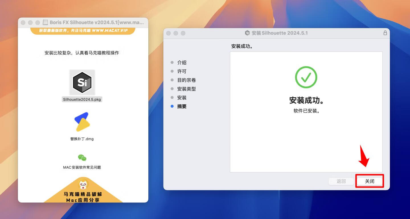Click the green success checkmark icon
The image size is (410, 219).
[306, 77]
